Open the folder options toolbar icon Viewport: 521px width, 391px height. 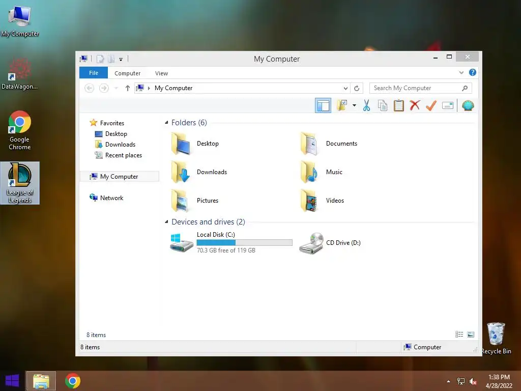coord(341,105)
